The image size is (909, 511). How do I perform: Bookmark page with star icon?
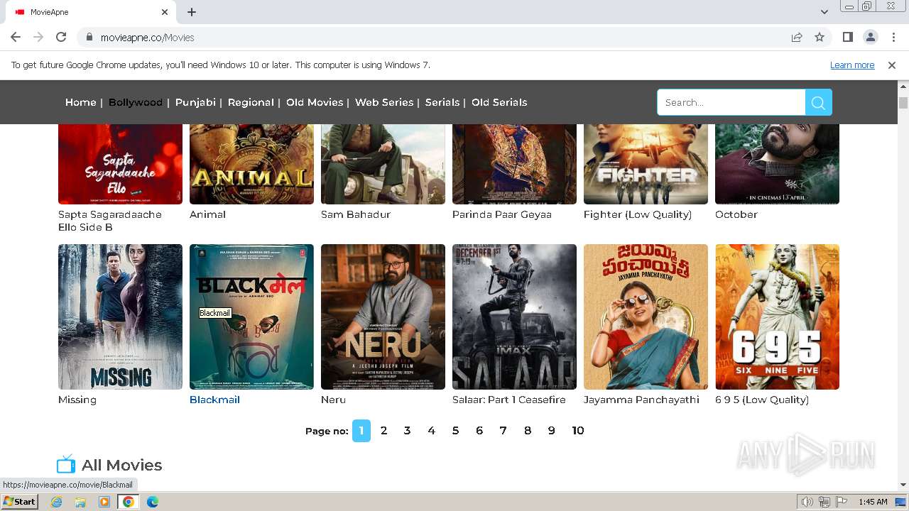(820, 37)
